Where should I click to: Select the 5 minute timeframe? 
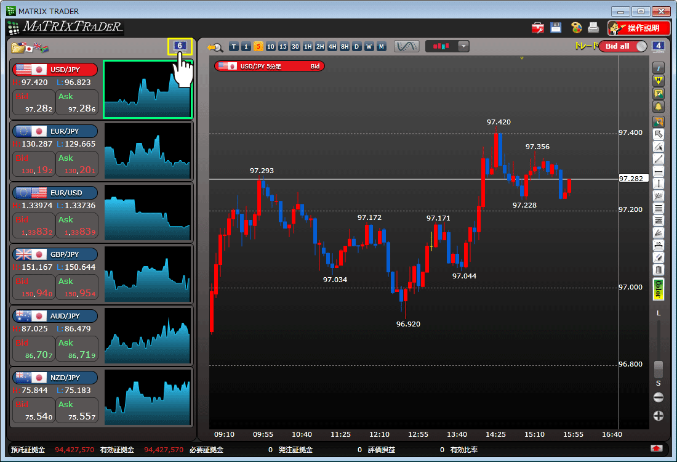click(258, 47)
